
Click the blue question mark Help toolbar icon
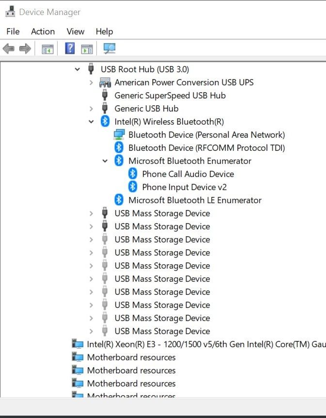[x=70, y=48]
